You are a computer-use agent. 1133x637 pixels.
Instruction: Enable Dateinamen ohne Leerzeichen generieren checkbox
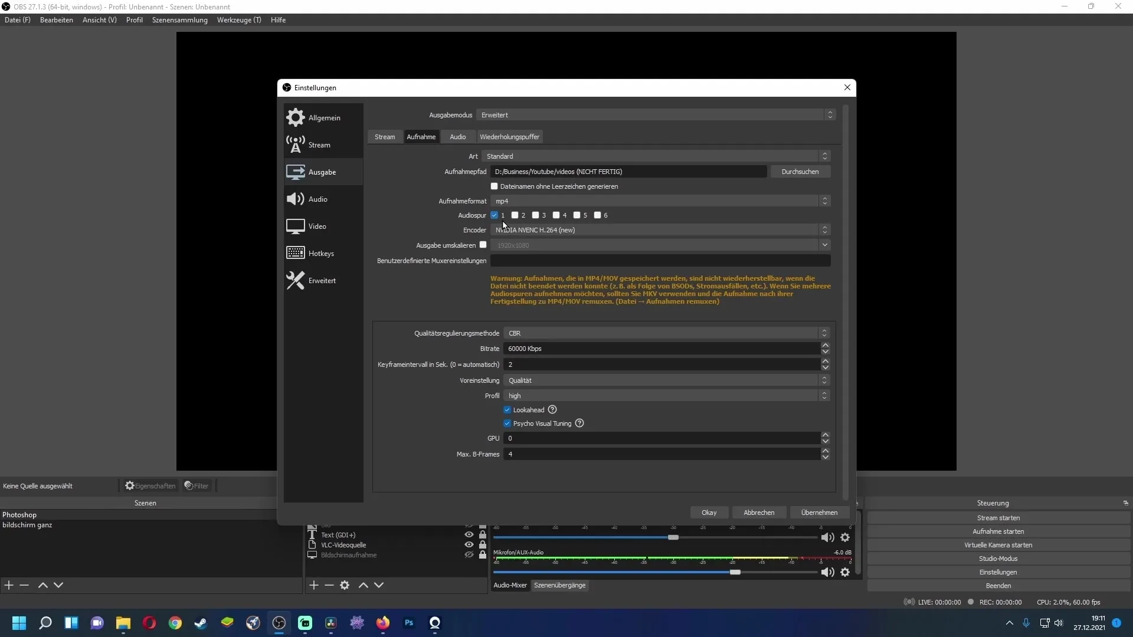(x=494, y=186)
